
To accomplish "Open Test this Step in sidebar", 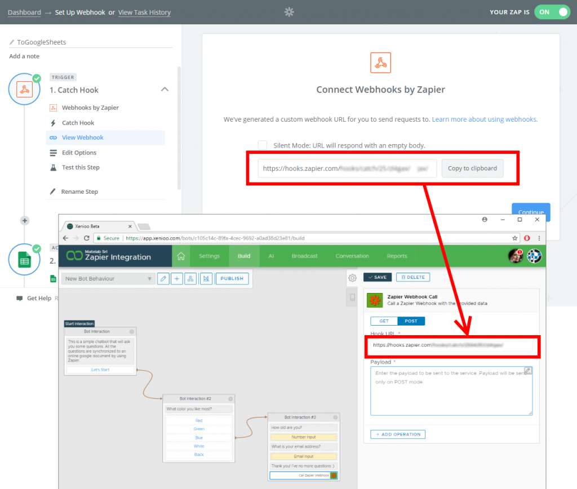I will coord(81,167).
